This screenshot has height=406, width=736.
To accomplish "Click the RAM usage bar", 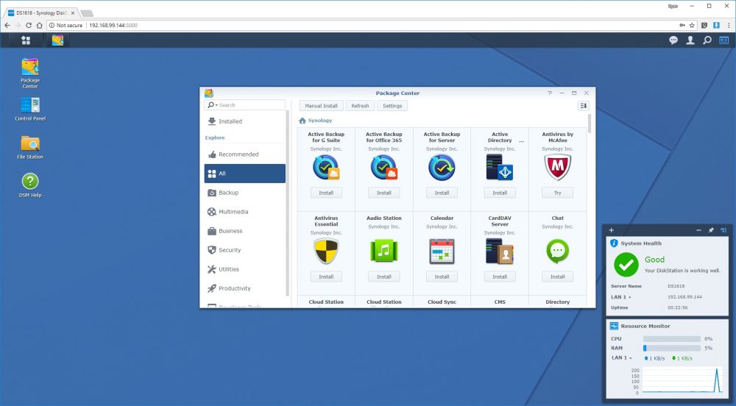I will [672, 348].
